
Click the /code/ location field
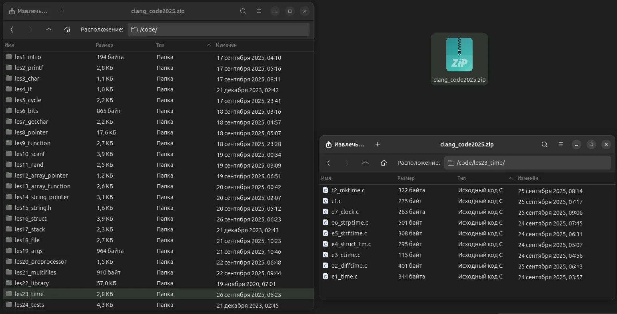click(218, 30)
